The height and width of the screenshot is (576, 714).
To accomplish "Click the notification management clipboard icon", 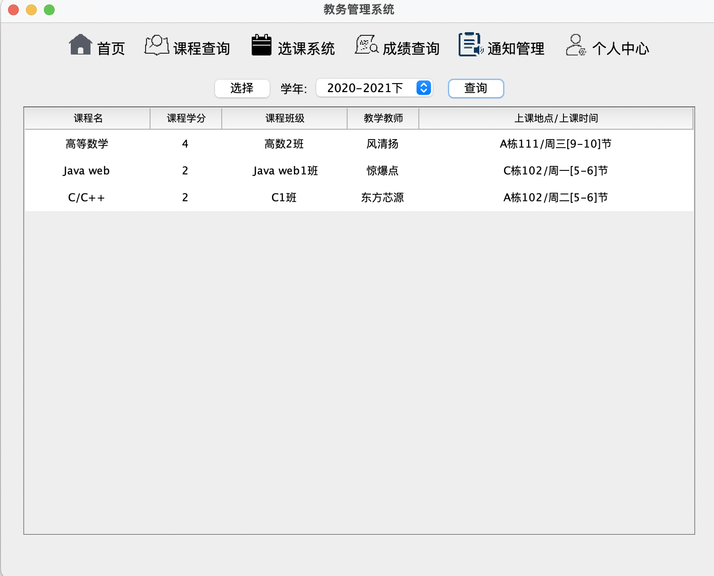I will tap(471, 44).
